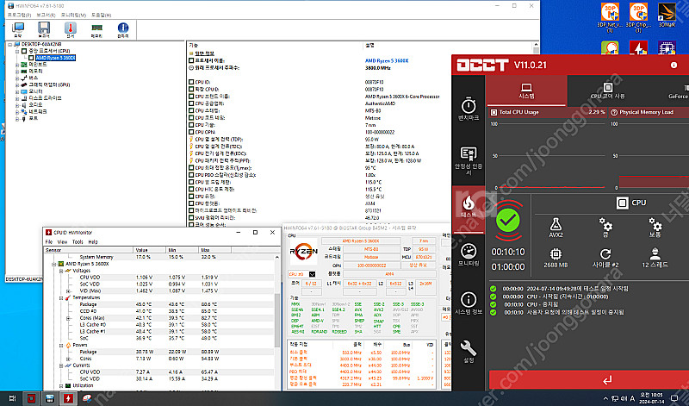Select the 오디오 tree item
This screenshot has width=689, height=406.
(35, 105)
